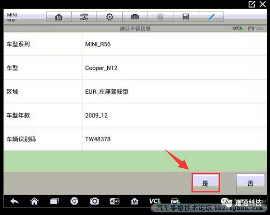This screenshot has width=270, height=215.
Task: Select the blue pen edit icon
Action: pyautogui.click(x=211, y=17)
